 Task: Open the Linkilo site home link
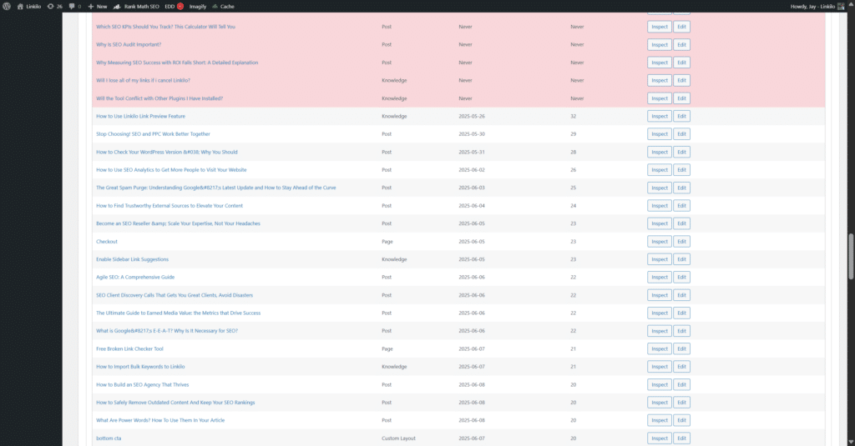(x=29, y=7)
